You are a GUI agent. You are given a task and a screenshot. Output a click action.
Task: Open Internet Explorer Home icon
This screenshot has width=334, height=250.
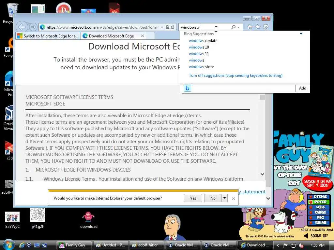click(x=250, y=27)
